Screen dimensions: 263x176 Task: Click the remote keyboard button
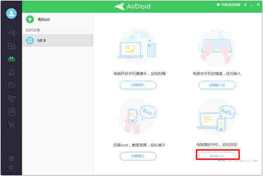217,85
